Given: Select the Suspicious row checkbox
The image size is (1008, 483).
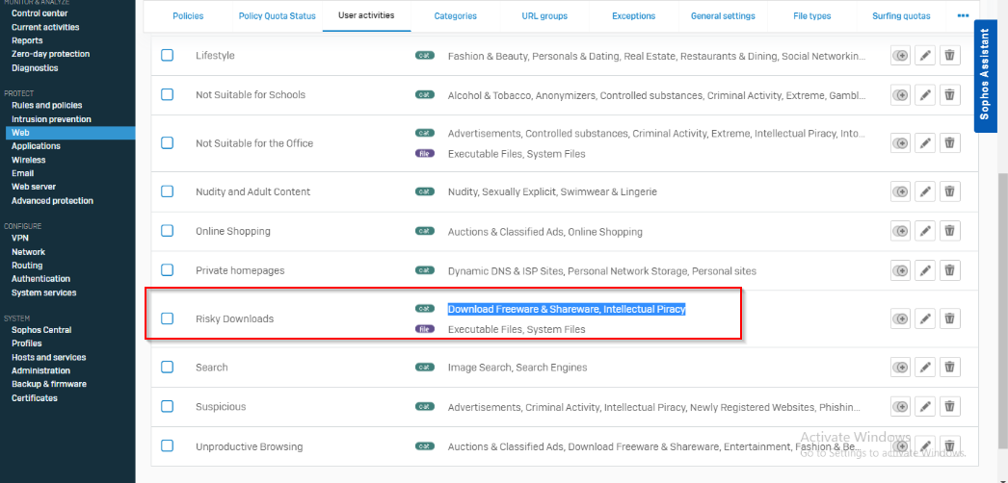Looking at the screenshot, I should [167, 406].
